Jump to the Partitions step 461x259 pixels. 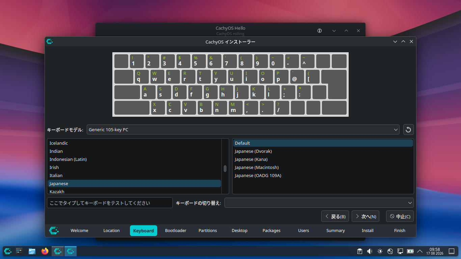click(x=208, y=231)
